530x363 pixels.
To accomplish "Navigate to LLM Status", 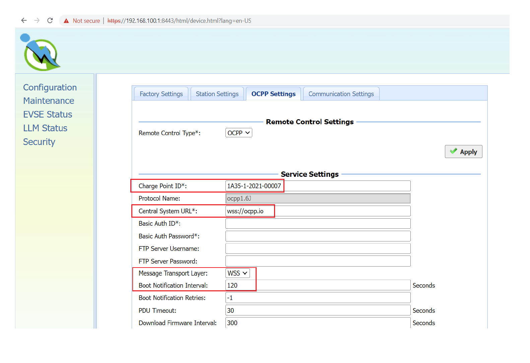I will pos(45,128).
